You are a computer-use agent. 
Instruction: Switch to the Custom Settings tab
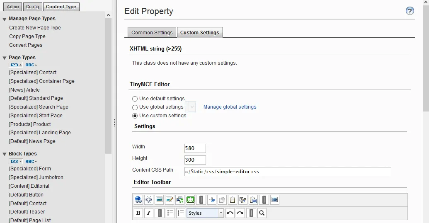[x=200, y=33]
